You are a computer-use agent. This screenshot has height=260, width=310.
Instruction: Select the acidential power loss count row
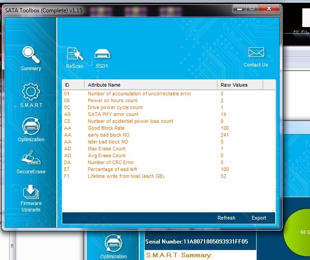click(x=169, y=121)
